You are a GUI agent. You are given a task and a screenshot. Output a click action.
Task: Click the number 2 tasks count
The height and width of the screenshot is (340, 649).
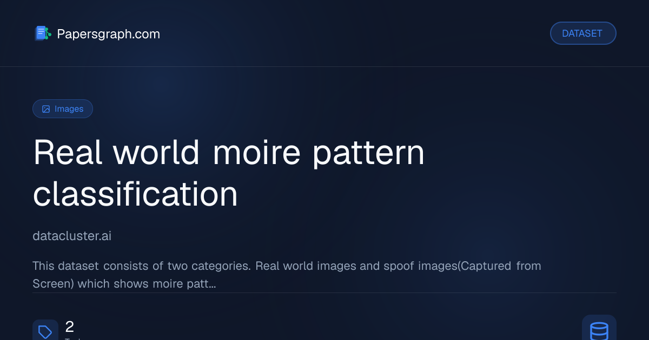[70, 327]
